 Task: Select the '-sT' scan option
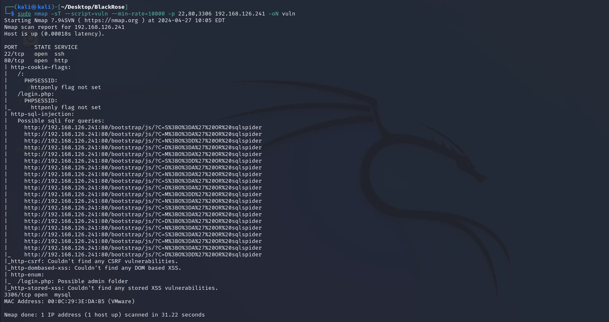(56, 13)
